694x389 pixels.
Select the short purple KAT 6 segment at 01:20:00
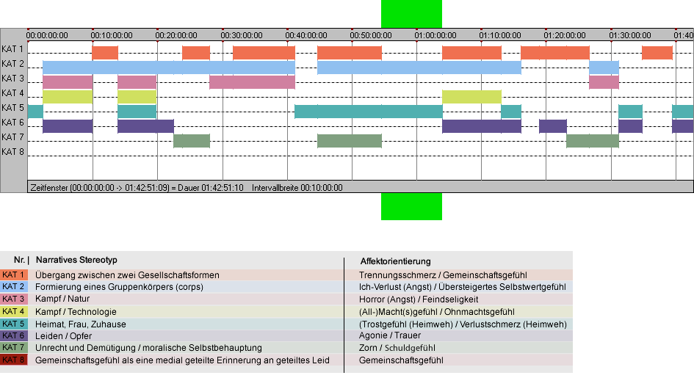553,126
